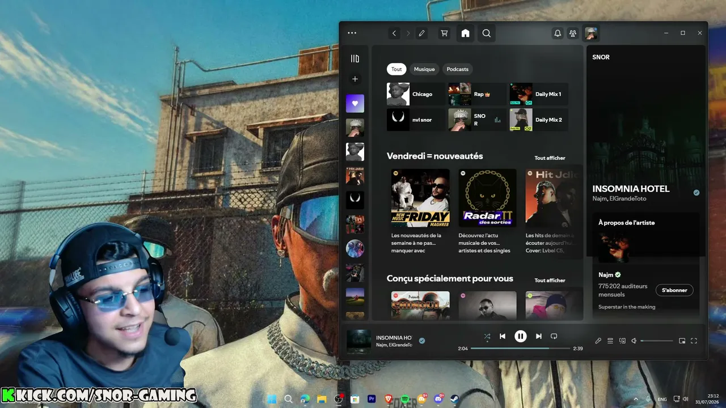726x408 pixels.
Task: Open the Liked Songs heart tile
Action: pos(355,104)
